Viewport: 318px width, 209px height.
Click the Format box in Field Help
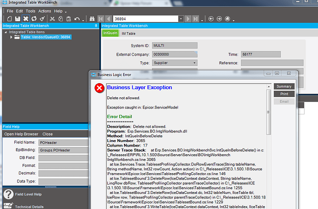point(64,165)
